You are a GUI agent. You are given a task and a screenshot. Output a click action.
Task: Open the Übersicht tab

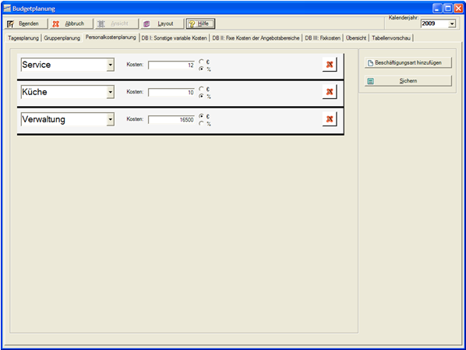point(356,38)
